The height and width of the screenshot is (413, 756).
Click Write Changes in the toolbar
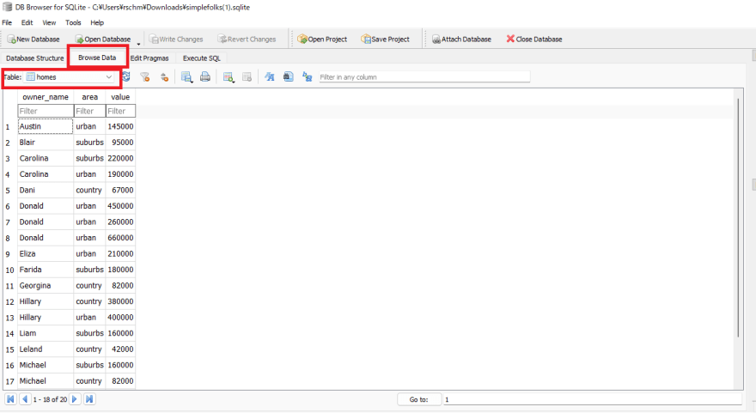176,39
